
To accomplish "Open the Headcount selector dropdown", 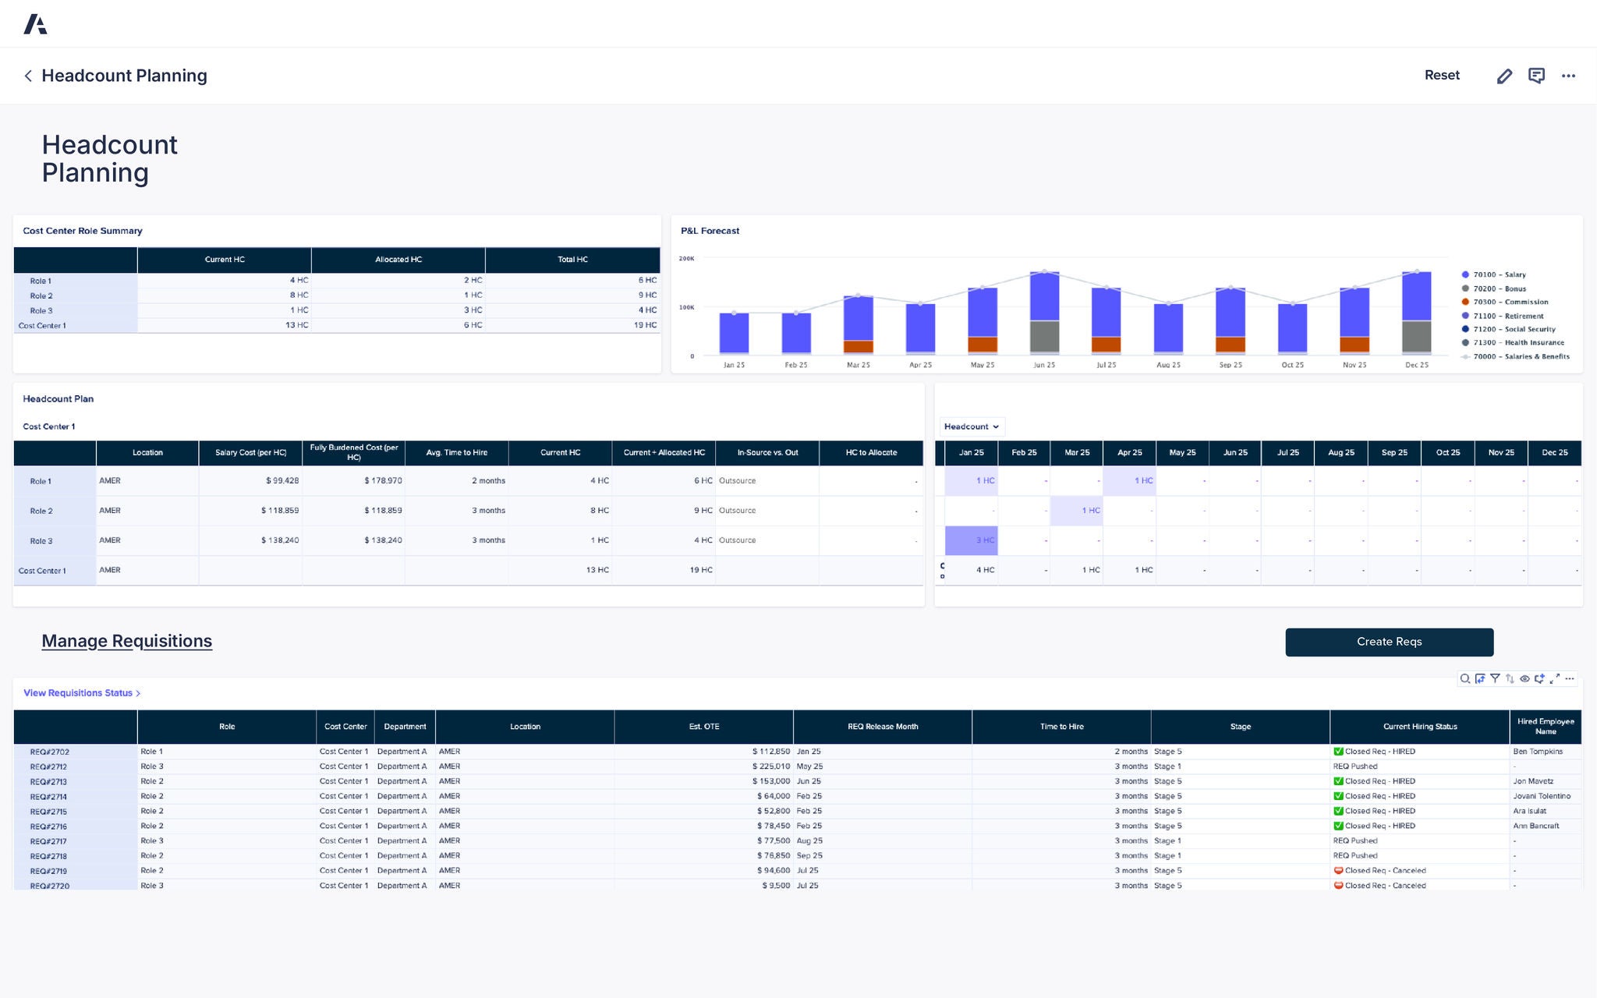I will 970,426.
